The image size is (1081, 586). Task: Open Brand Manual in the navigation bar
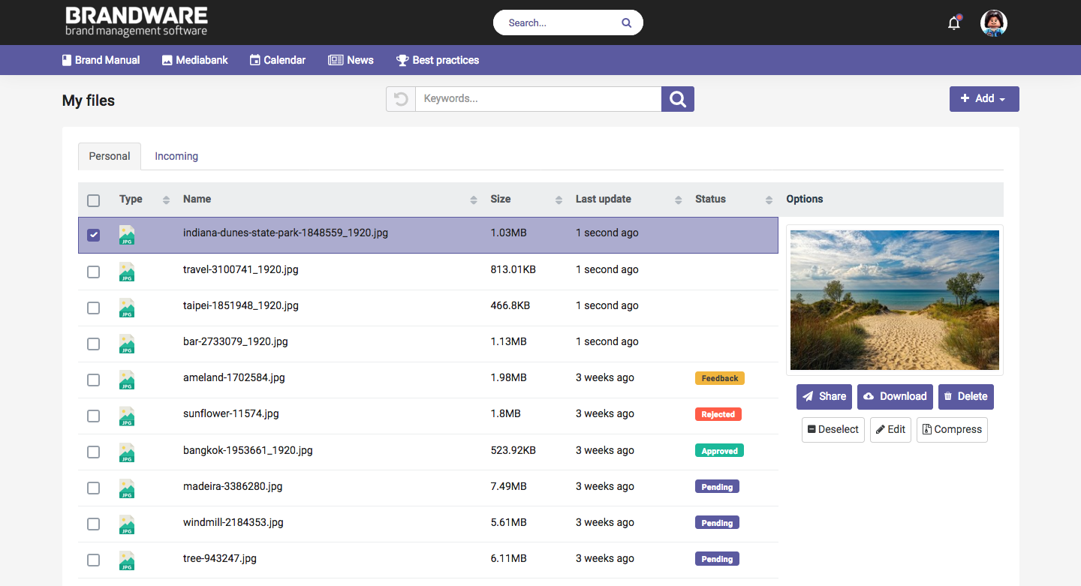click(x=101, y=60)
